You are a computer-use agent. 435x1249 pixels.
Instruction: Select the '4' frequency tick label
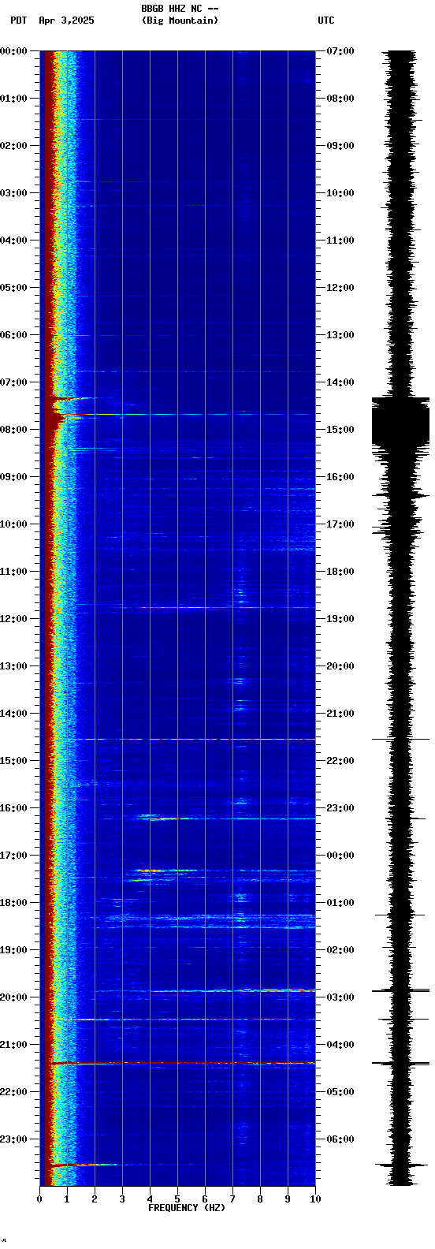(150, 1199)
